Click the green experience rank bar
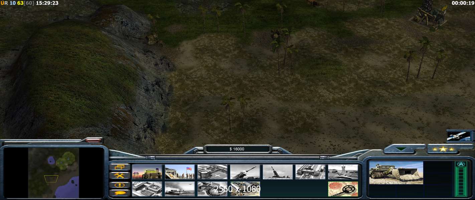 (x=461, y=182)
